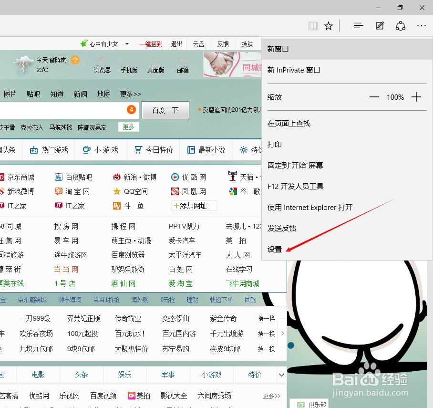Choose 在页面上查找 from menu
Viewport: 433px width, 408px height.
pos(347,123)
